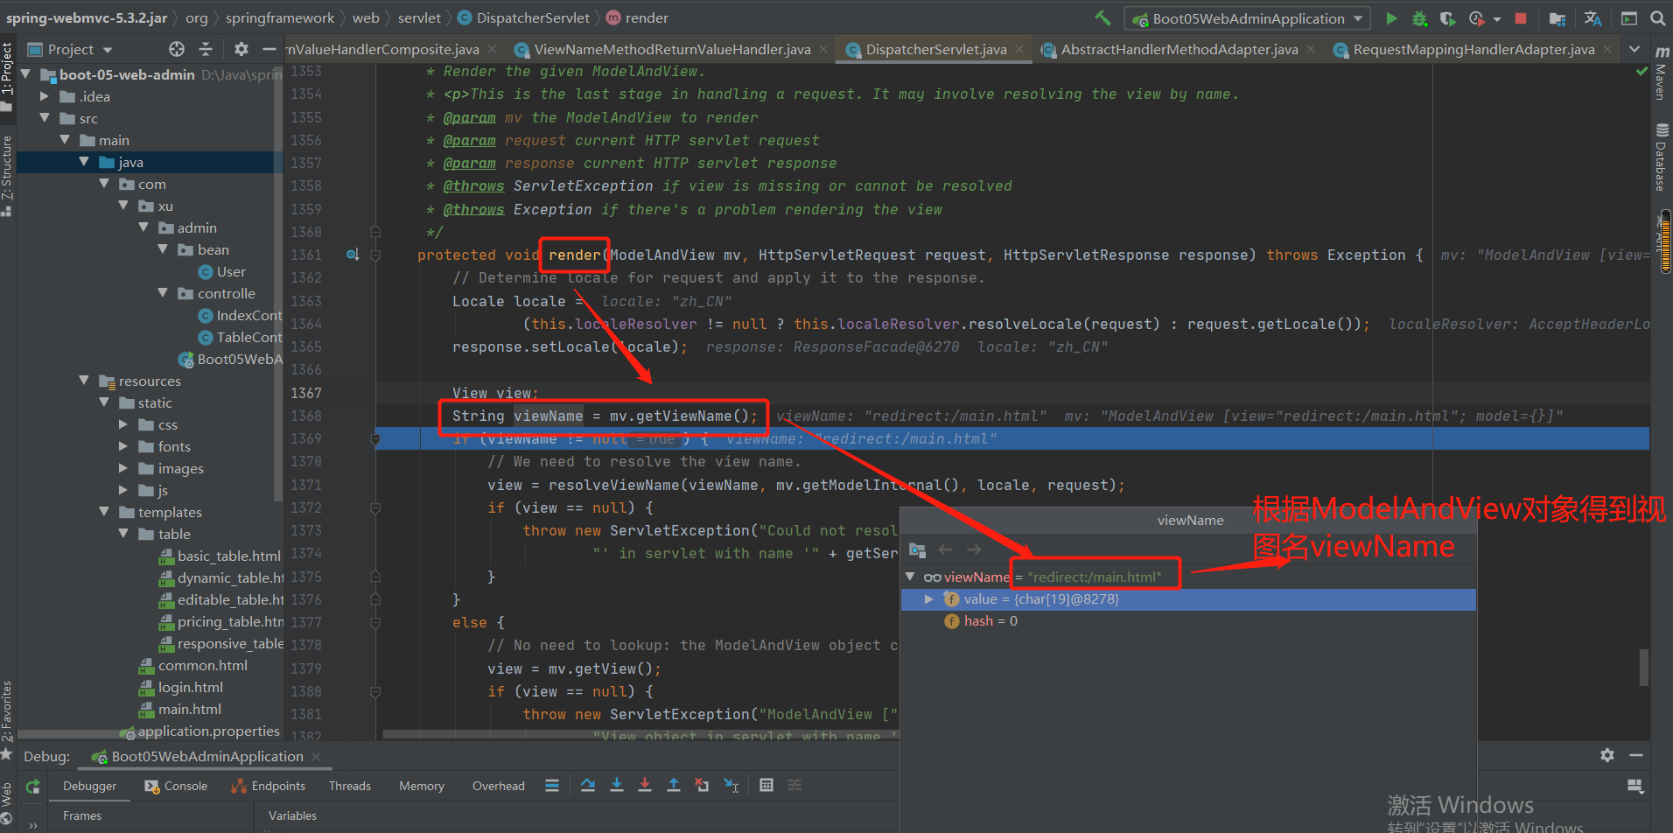Open Search Everywhere magnifier icon
The width and height of the screenshot is (1673, 833).
click(x=1657, y=17)
